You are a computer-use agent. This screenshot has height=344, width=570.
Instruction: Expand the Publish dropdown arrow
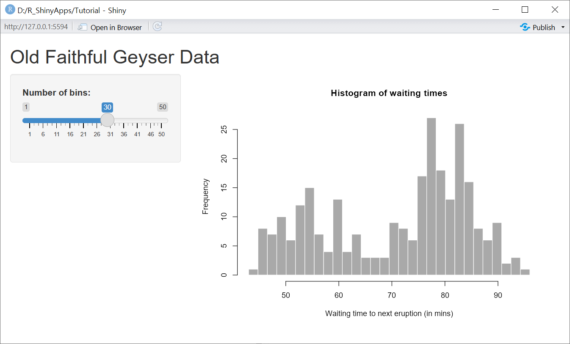[563, 27]
